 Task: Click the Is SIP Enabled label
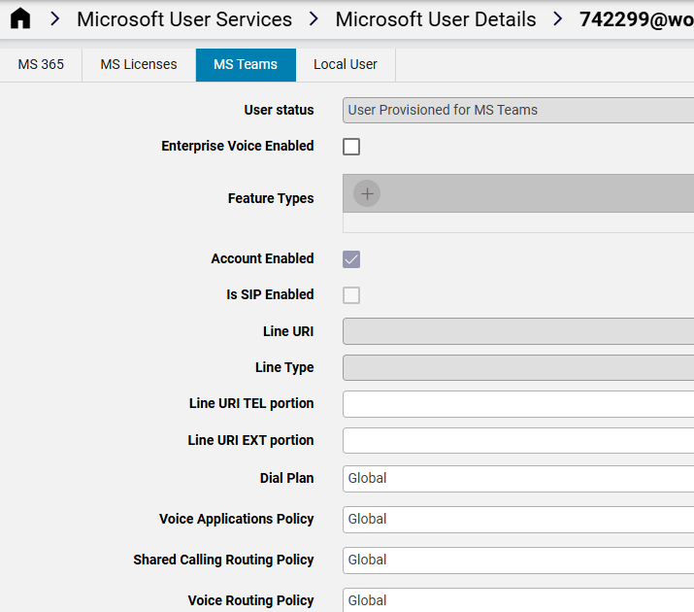pos(270,294)
